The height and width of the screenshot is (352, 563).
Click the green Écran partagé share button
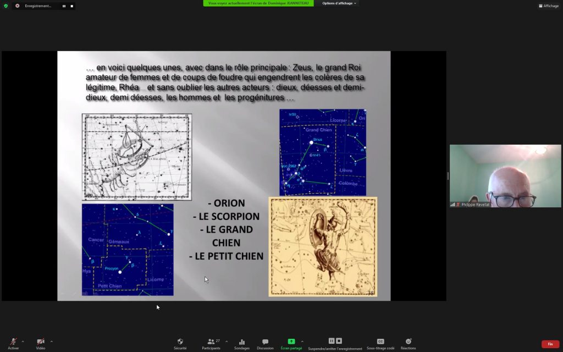tap(291, 344)
